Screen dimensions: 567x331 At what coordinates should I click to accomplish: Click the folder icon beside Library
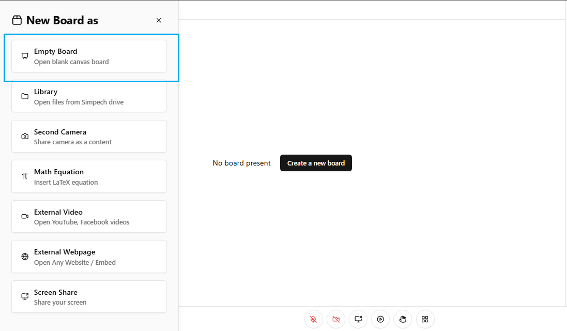pos(25,97)
